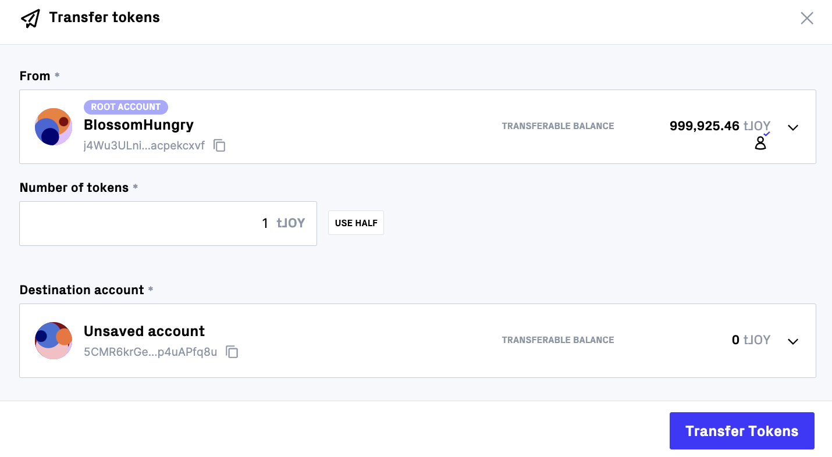Click the paper plane Transfer tokens icon

tap(30, 18)
